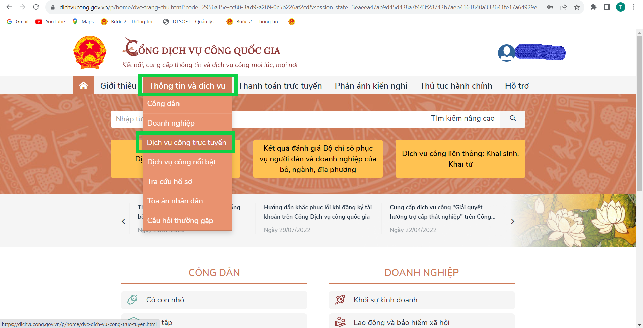
Task: Open Chrome profile avatar T
Action: [x=621, y=7]
